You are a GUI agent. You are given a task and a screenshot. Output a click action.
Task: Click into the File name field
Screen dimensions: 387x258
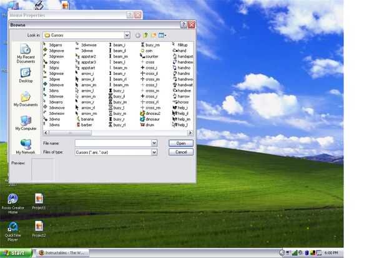point(113,143)
